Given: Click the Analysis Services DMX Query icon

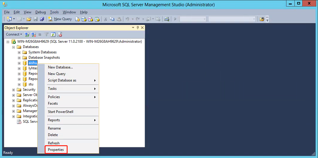Looking at the screenshot, I should pos(90,19).
